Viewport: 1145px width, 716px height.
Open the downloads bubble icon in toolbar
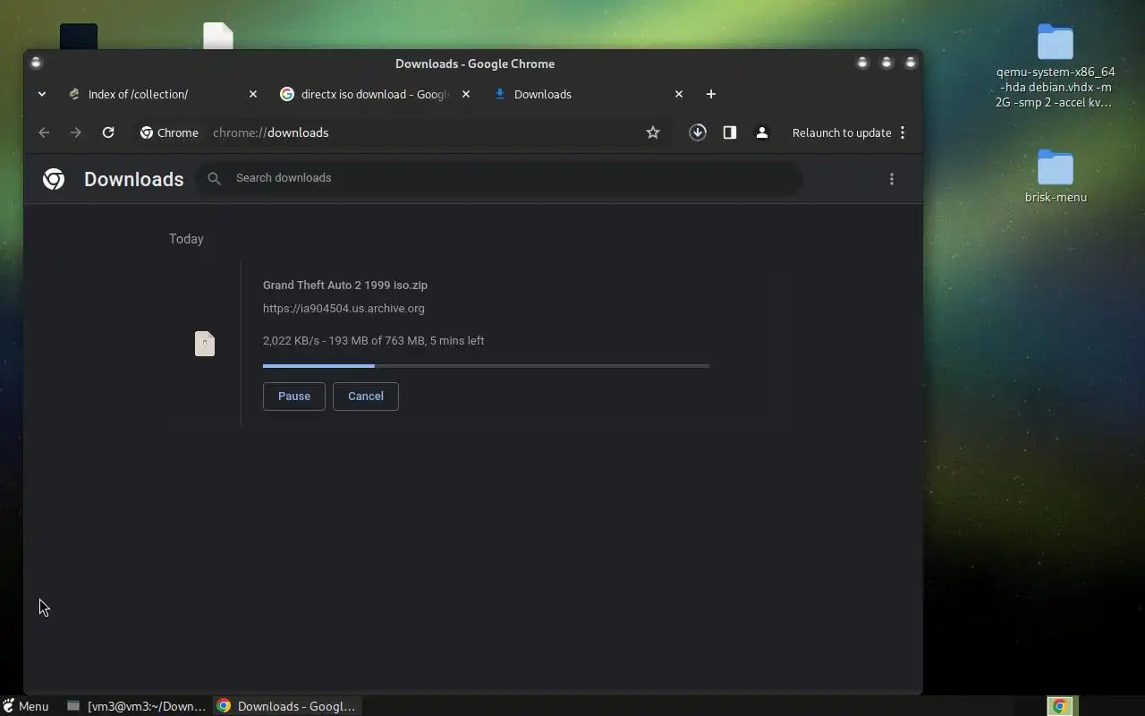[698, 132]
